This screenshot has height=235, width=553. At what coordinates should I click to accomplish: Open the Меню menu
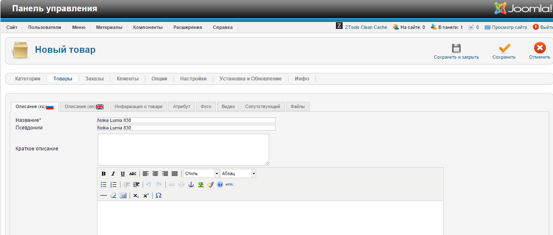(x=79, y=27)
